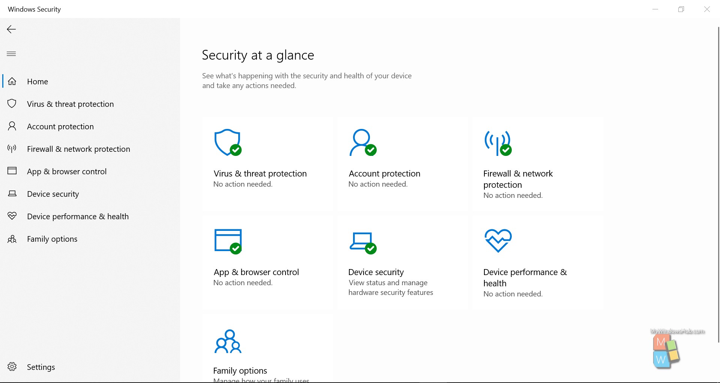Maximize or restore the Windows Security window

point(681,9)
